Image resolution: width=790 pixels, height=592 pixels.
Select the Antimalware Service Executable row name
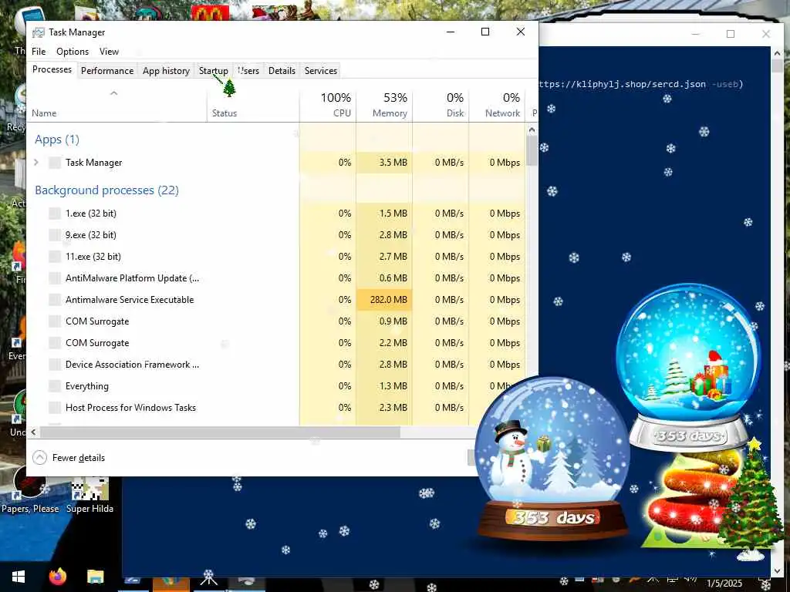(x=130, y=300)
